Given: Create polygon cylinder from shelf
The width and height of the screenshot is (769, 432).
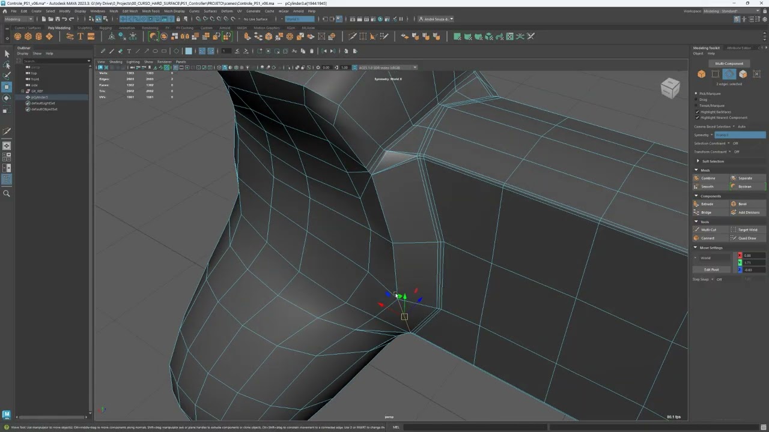Looking at the screenshot, I should click(x=38, y=37).
